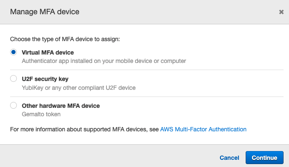Click the bold U2F security key label

(x=45, y=79)
